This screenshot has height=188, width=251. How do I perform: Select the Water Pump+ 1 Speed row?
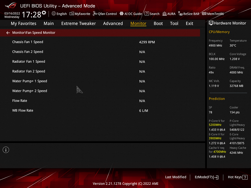click(100, 81)
